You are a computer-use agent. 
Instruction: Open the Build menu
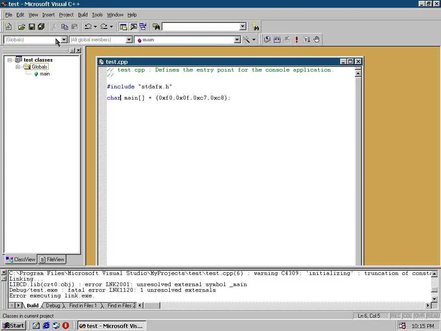click(83, 15)
